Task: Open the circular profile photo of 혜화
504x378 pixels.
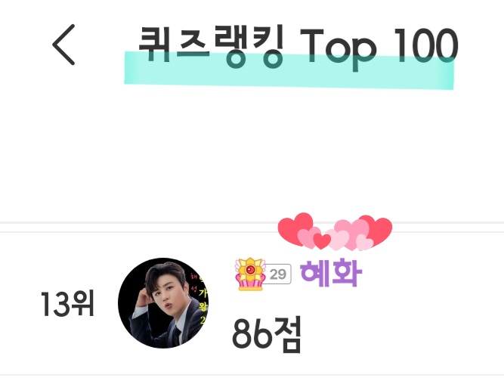Action: tap(163, 303)
